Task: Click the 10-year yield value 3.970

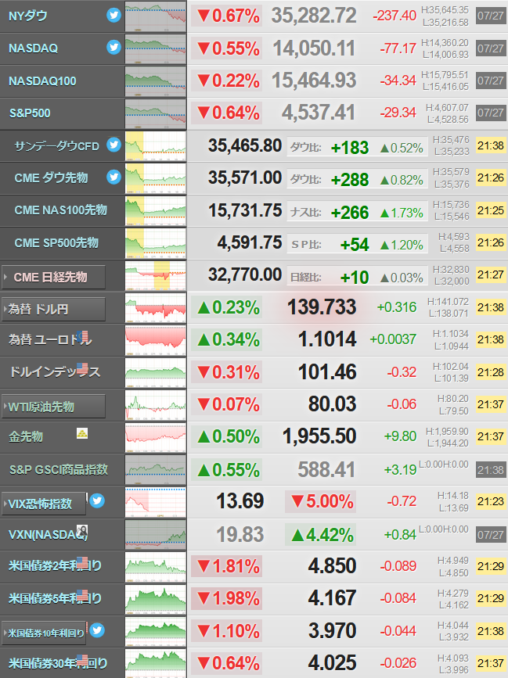Action: [x=333, y=631]
